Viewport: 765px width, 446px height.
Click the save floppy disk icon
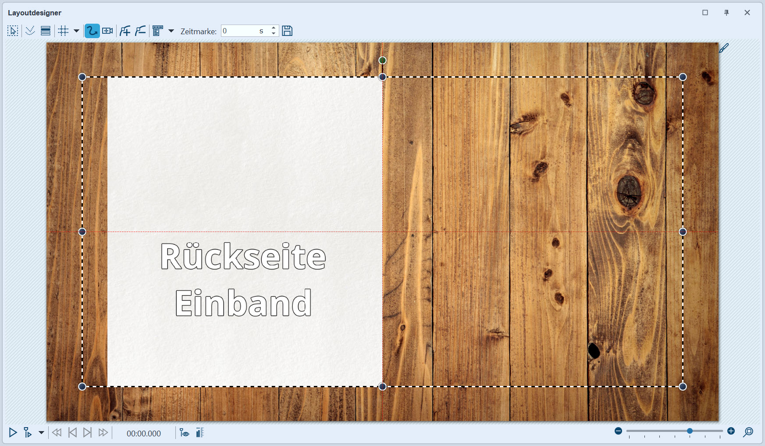point(287,31)
